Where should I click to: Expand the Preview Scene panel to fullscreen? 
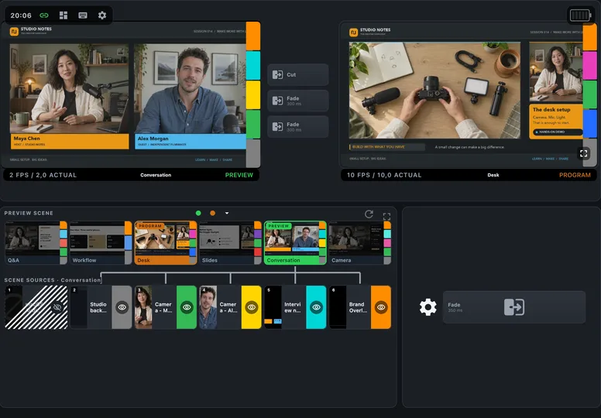click(x=386, y=217)
